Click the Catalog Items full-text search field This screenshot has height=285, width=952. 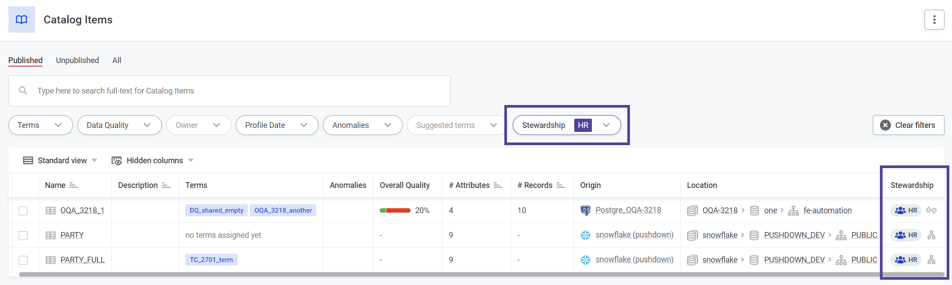[229, 91]
